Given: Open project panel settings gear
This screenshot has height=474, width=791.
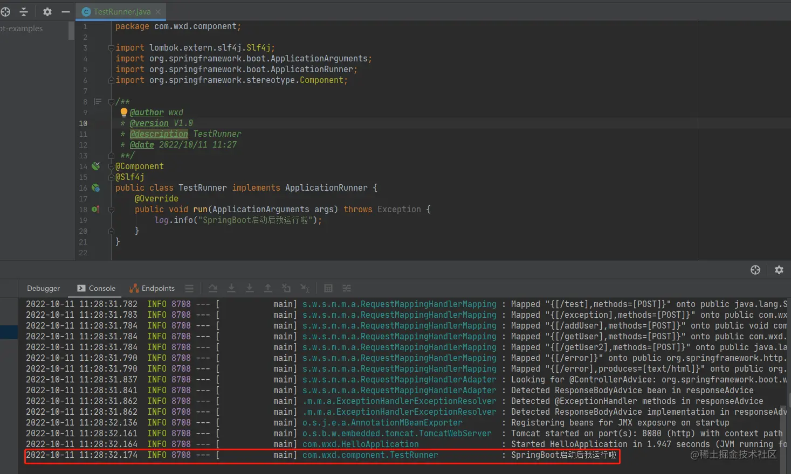Looking at the screenshot, I should (x=47, y=11).
